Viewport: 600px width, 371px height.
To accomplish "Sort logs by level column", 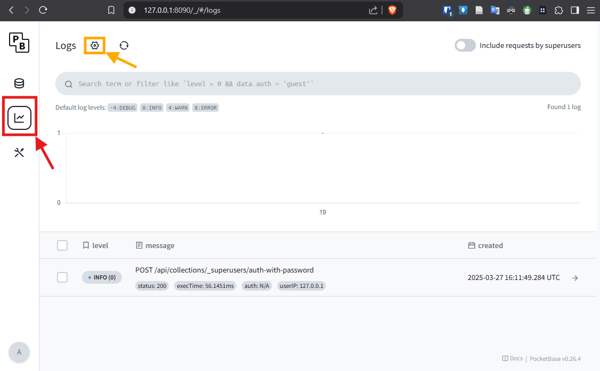I will click(96, 245).
